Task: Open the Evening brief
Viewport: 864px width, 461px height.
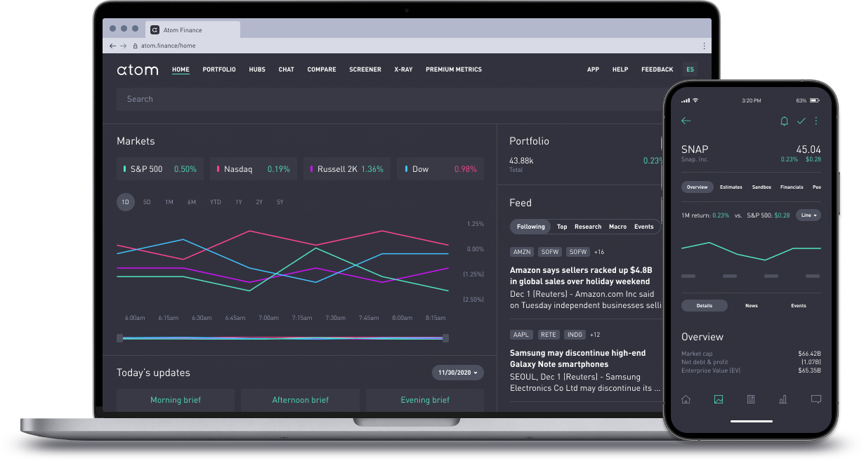Action: click(x=425, y=400)
